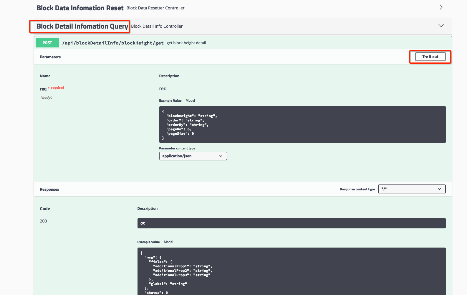The width and height of the screenshot is (467, 295).
Task: Switch to Model tab in 200 response
Action: click(x=168, y=242)
